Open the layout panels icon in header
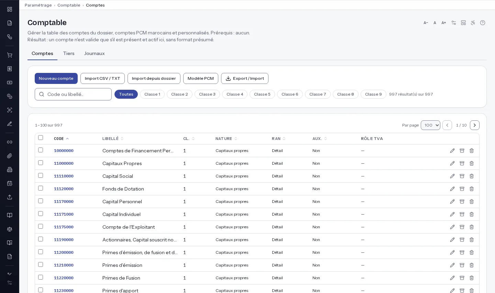 (x=463, y=23)
